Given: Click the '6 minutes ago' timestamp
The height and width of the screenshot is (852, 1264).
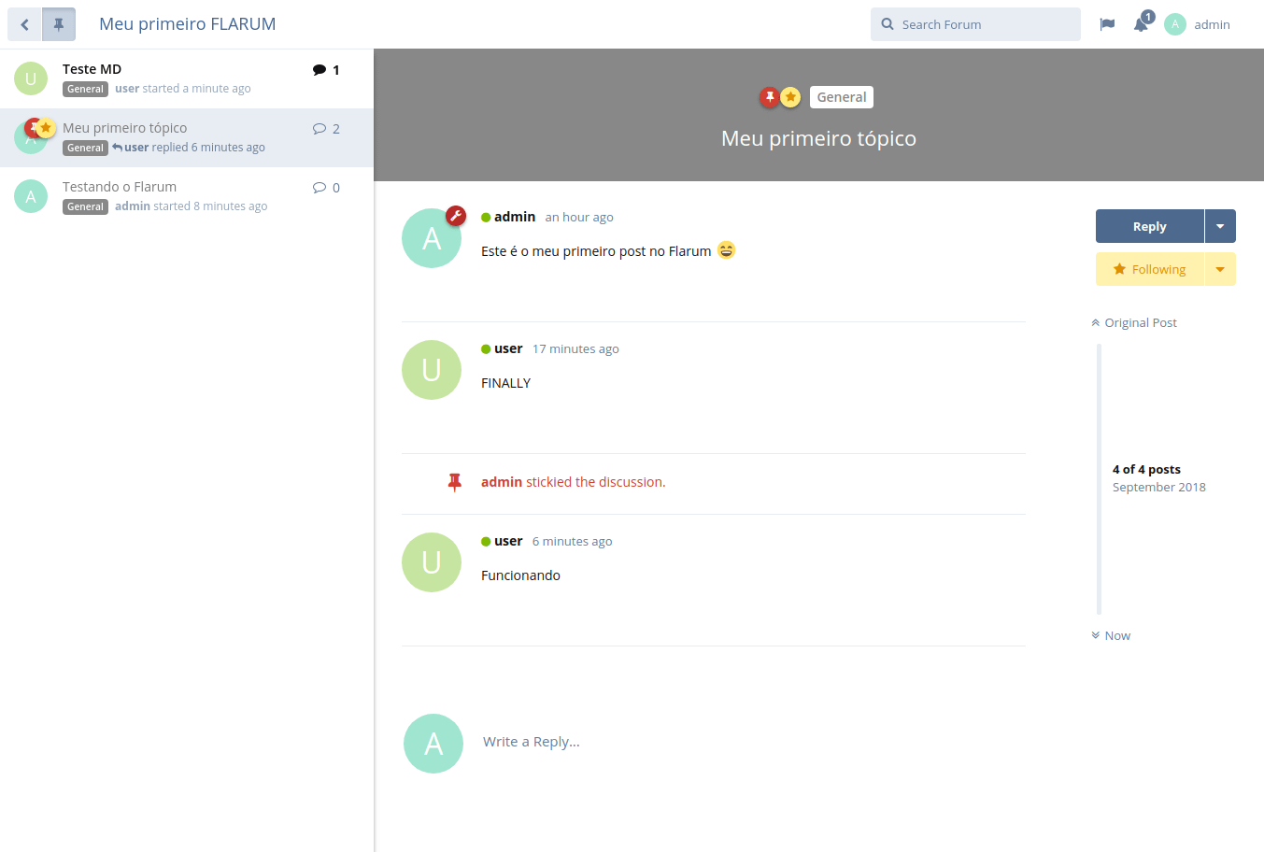Looking at the screenshot, I should tap(573, 541).
